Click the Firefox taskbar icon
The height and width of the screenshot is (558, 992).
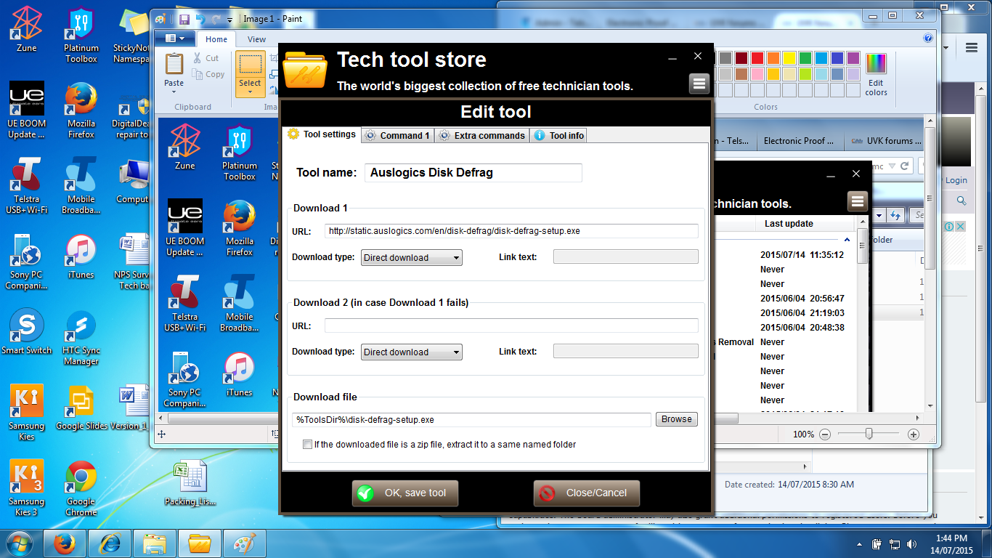coord(65,543)
